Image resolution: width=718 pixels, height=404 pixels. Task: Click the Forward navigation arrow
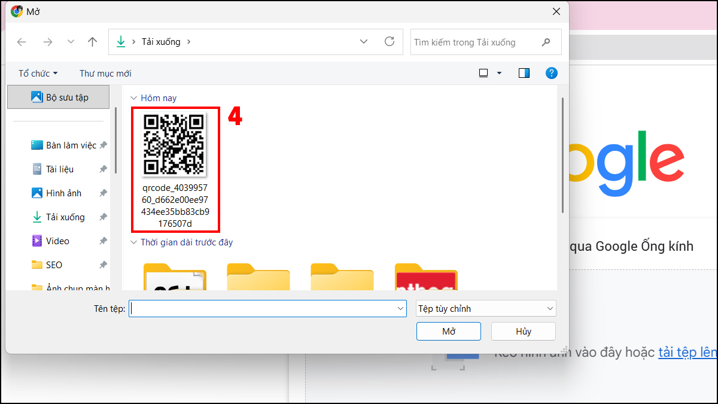48,42
